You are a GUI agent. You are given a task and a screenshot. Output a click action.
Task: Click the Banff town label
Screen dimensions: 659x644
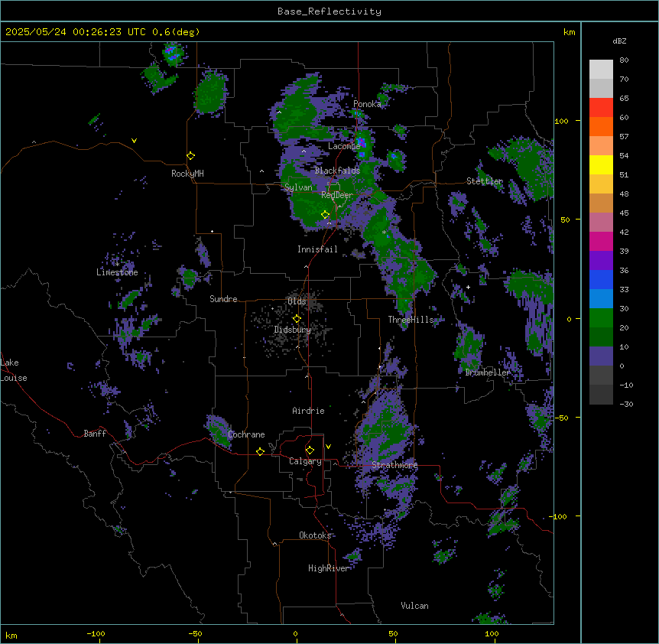coord(95,434)
